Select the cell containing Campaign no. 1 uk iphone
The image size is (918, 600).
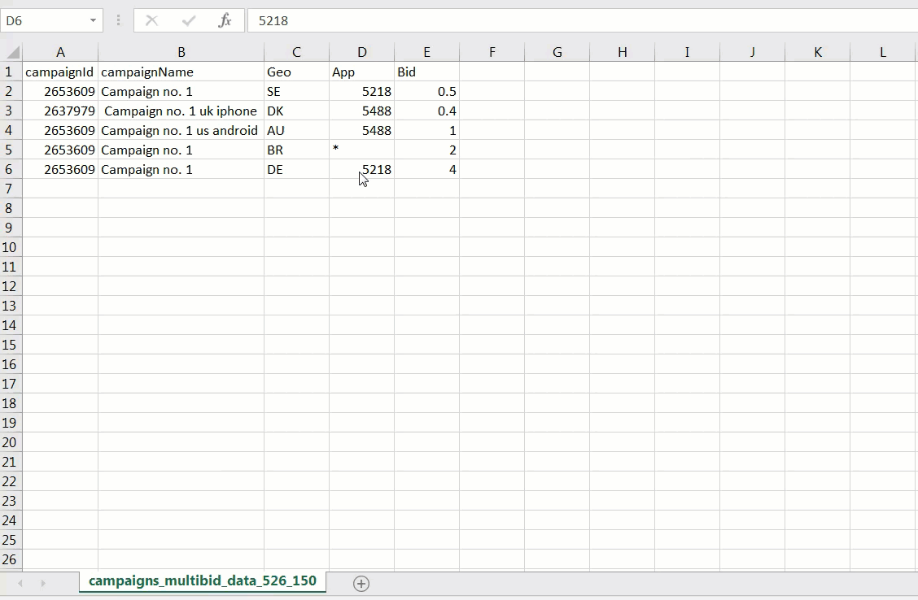click(x=181, y=111)
